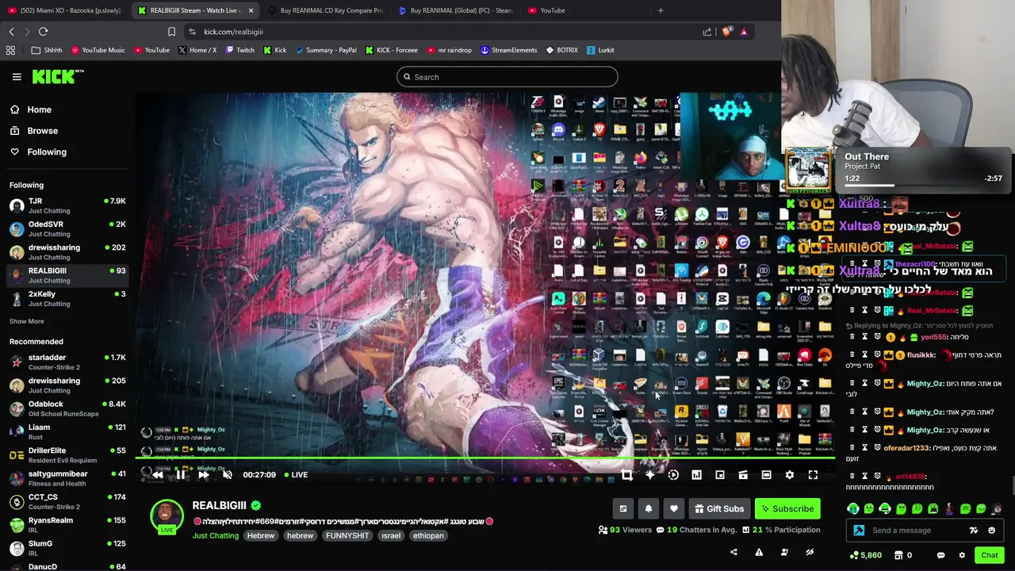
Task: Open the StreamElements bookmark
Action: point(507,50)
